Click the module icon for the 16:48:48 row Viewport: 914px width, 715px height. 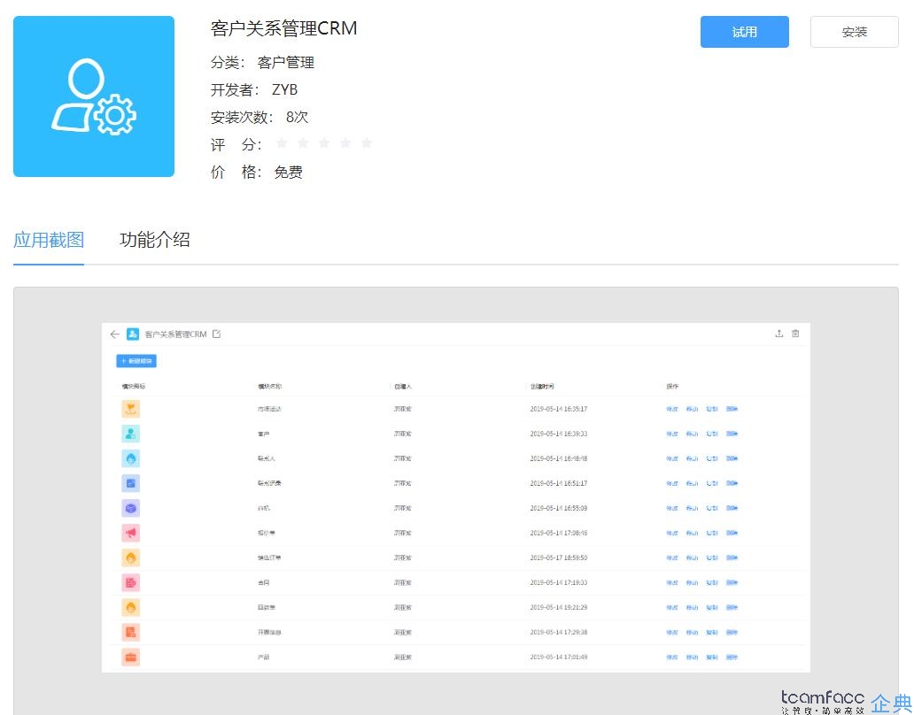(x=130, y=458)
